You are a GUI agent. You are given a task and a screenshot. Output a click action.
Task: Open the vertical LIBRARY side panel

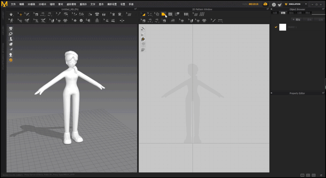coord(3,15)
